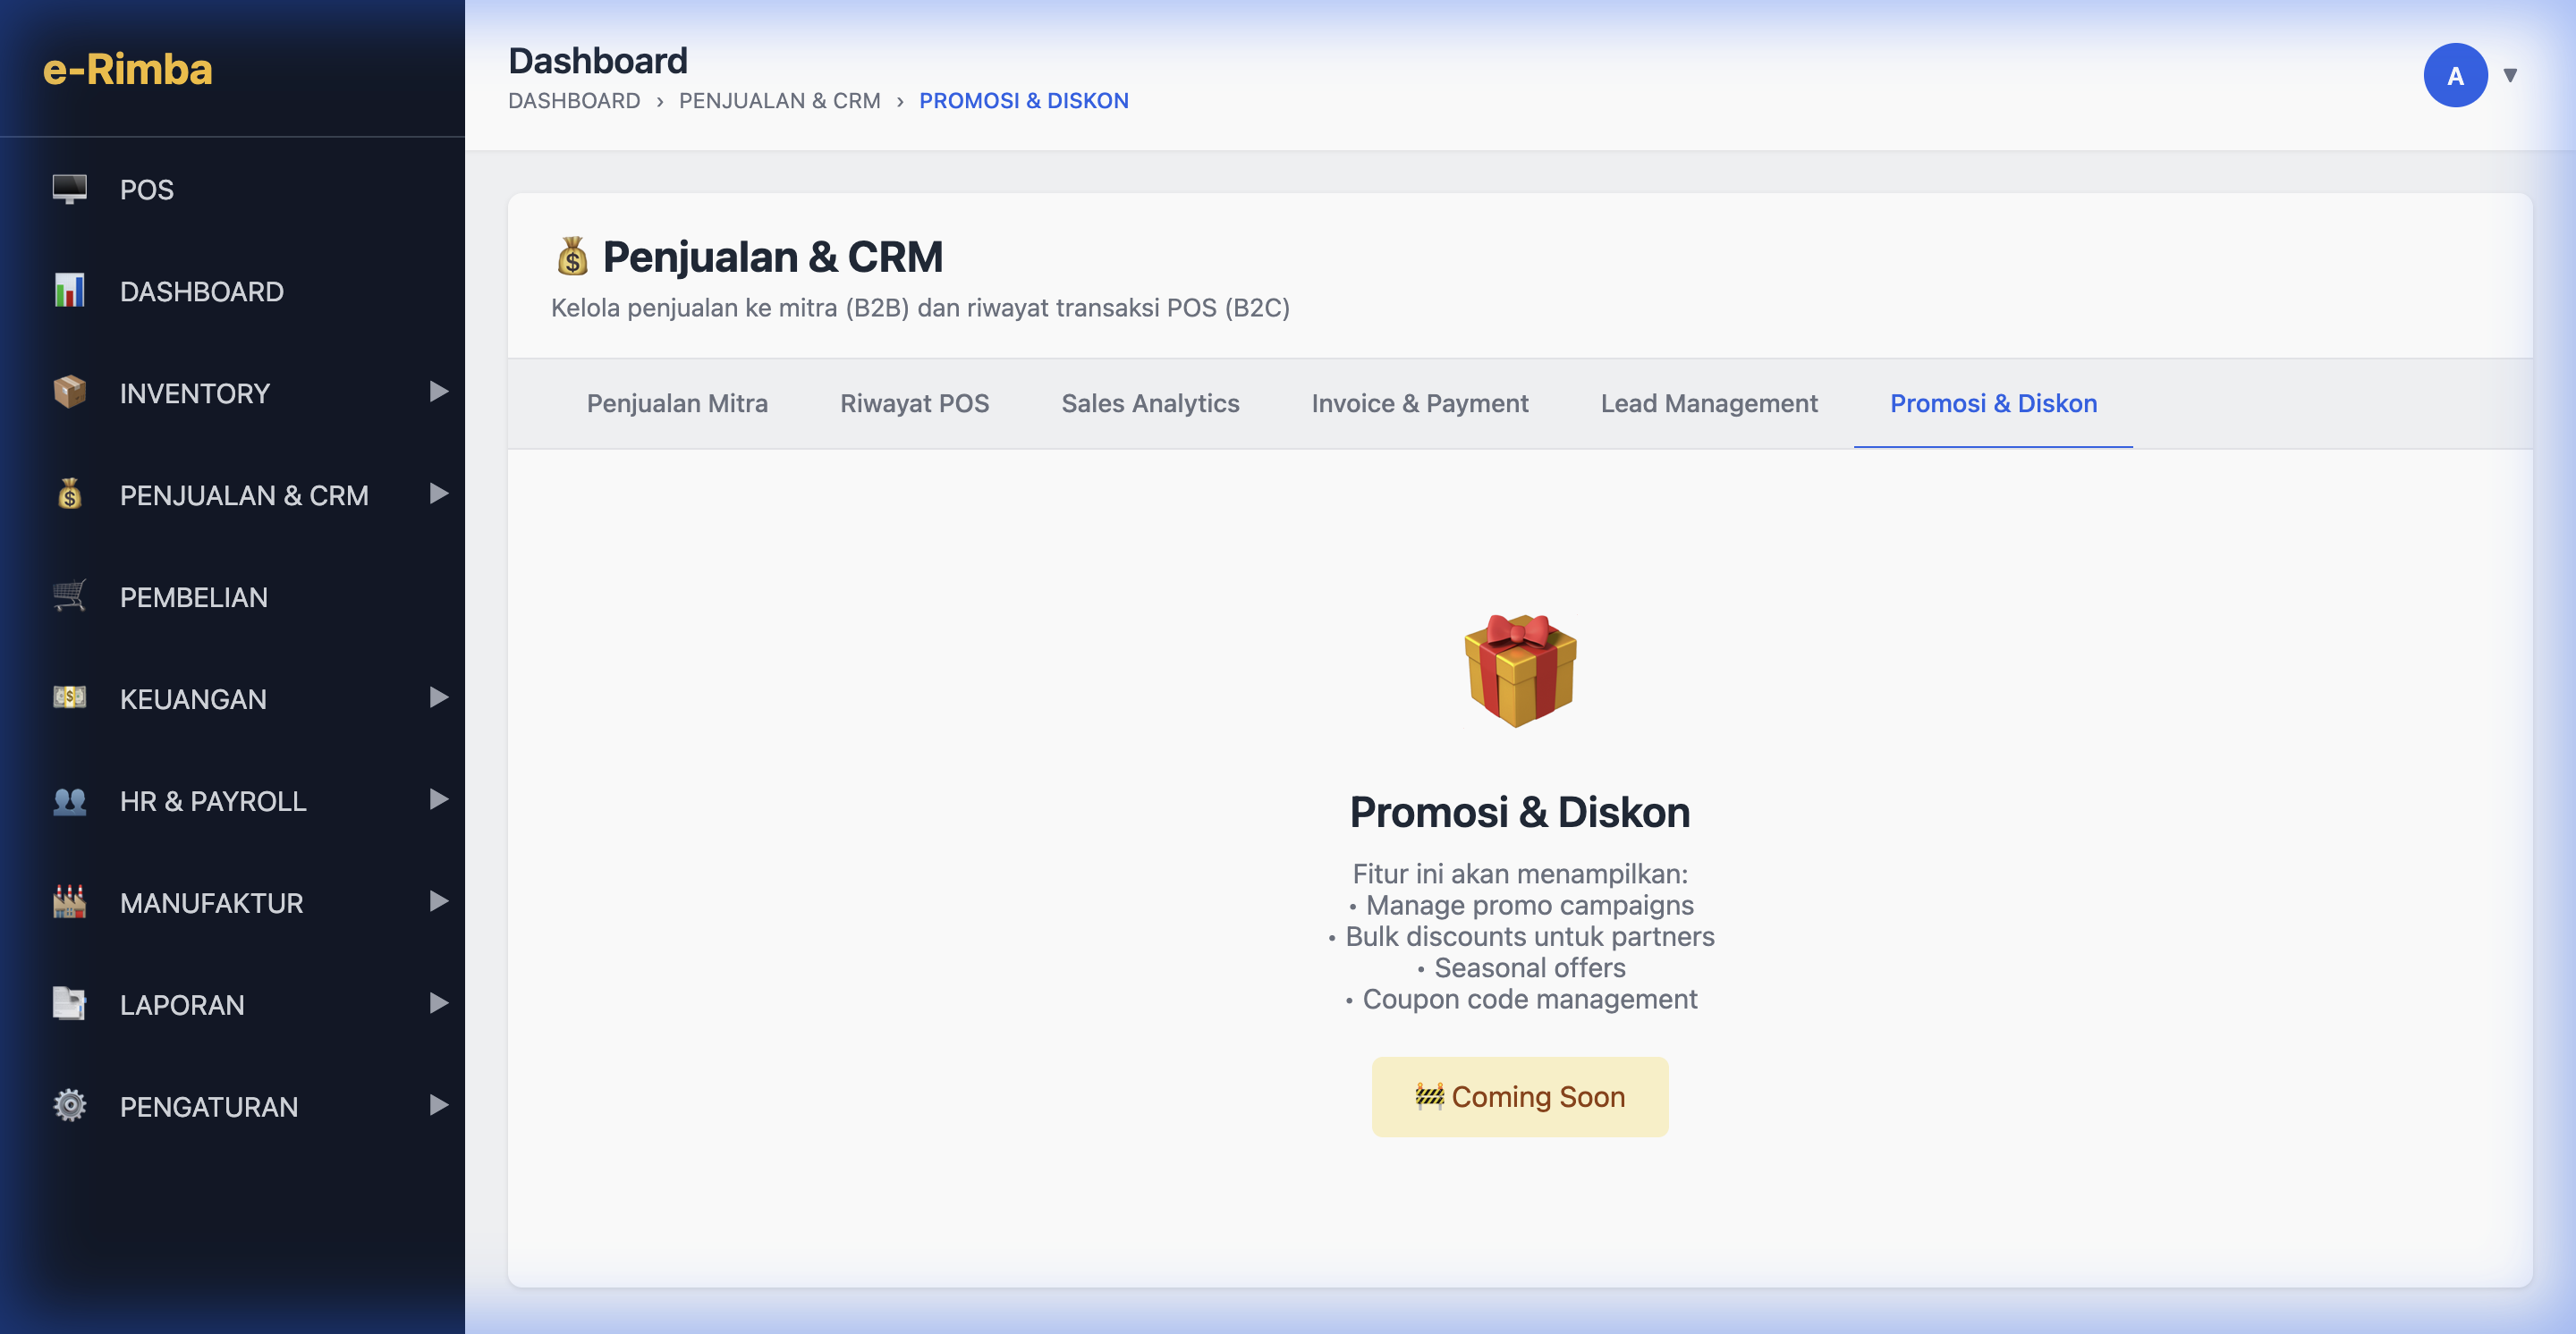Open the Invoice & Payment tab
Image resolution: width=2576 pixels, height=1334 pixels.
coord(1419,404)
